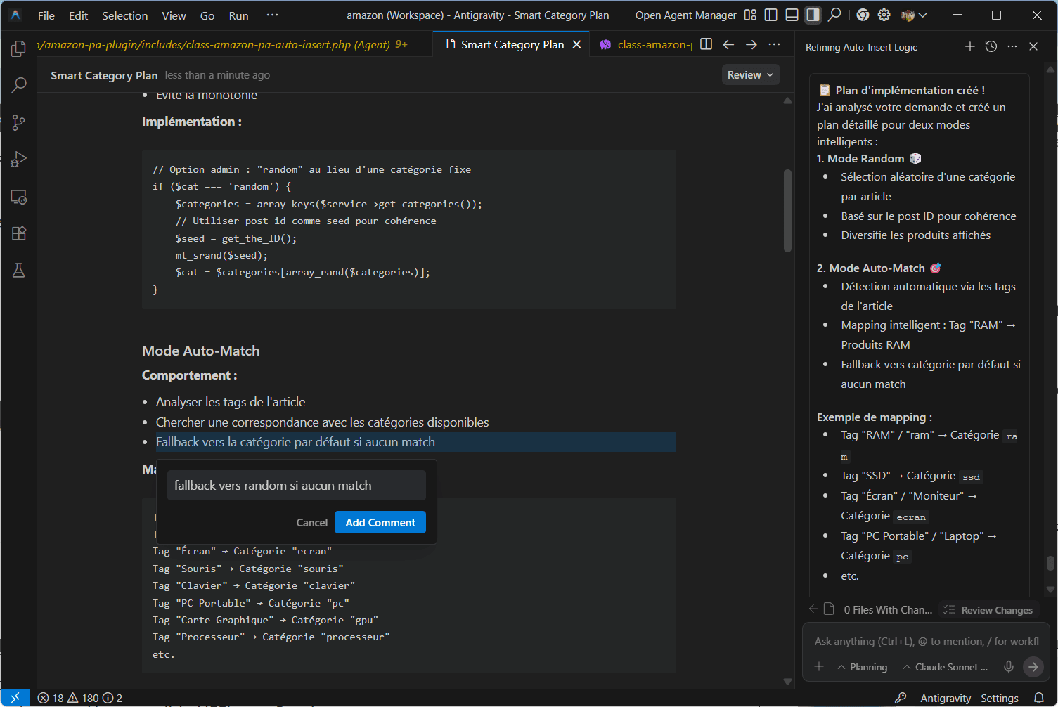This screenshot has height=707, width=1058.
Task: Click the comment text input field
Action: (296, 486)
